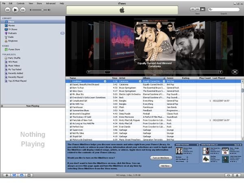244x183 pixels.
Task: Sort by Time column header
Action: coord(113,78)
